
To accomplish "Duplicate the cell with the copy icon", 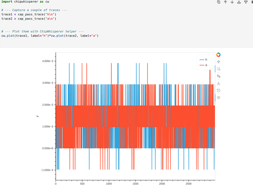I will [x=219, y=2].
